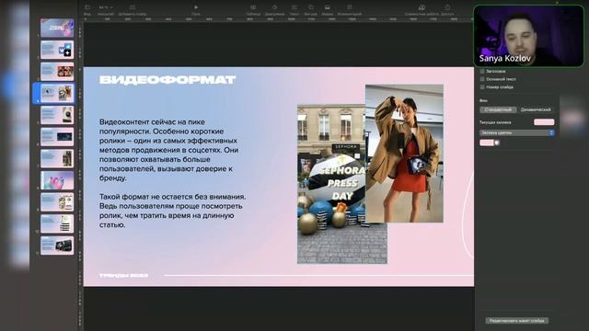589x331 pixels.
Task: Select the Динамический background tab
Action: 536,109
